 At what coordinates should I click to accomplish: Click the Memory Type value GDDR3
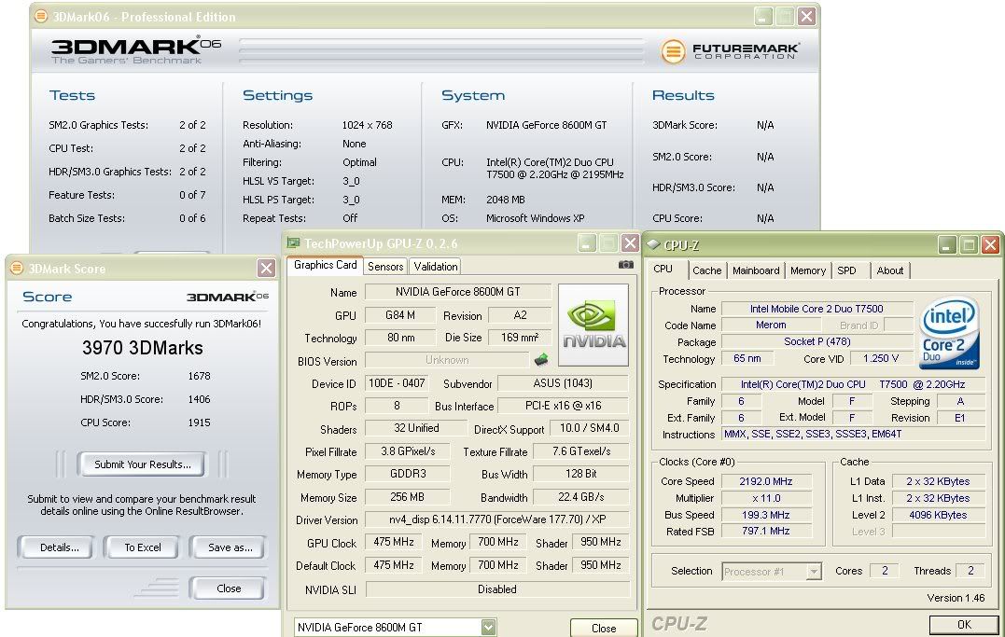pyautogui.click(x=408, y=474)
